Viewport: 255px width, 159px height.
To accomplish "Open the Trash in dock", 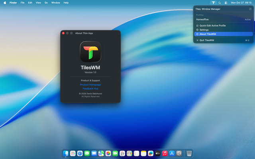I will coord(189,153).
